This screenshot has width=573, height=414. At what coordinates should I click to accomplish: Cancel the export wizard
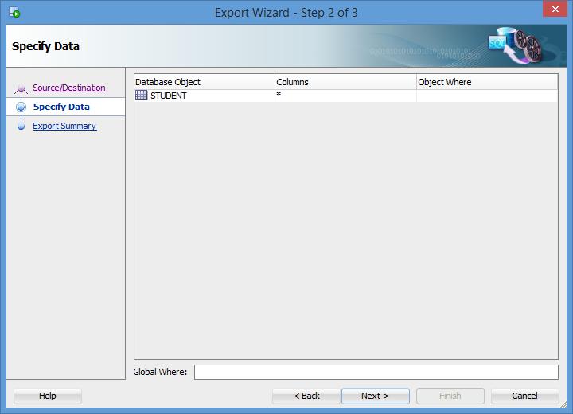pos(524,396)
